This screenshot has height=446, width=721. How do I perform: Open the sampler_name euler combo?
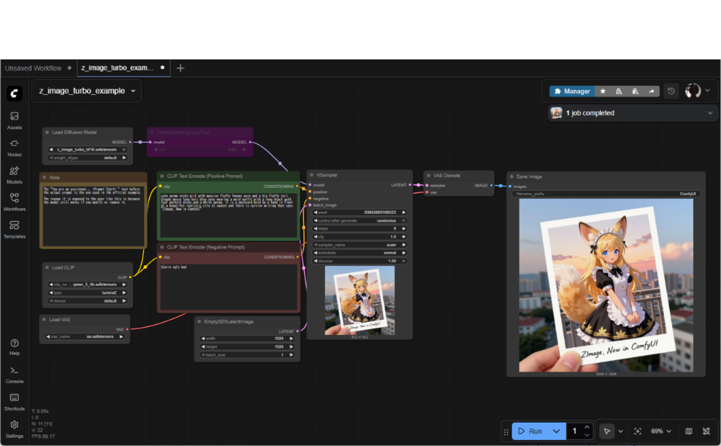pos(360,245)
